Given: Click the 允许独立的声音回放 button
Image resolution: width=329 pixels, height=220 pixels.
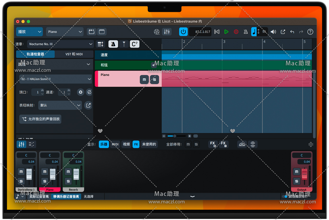Looking at the screenshot, I should (x=41, y=119).
